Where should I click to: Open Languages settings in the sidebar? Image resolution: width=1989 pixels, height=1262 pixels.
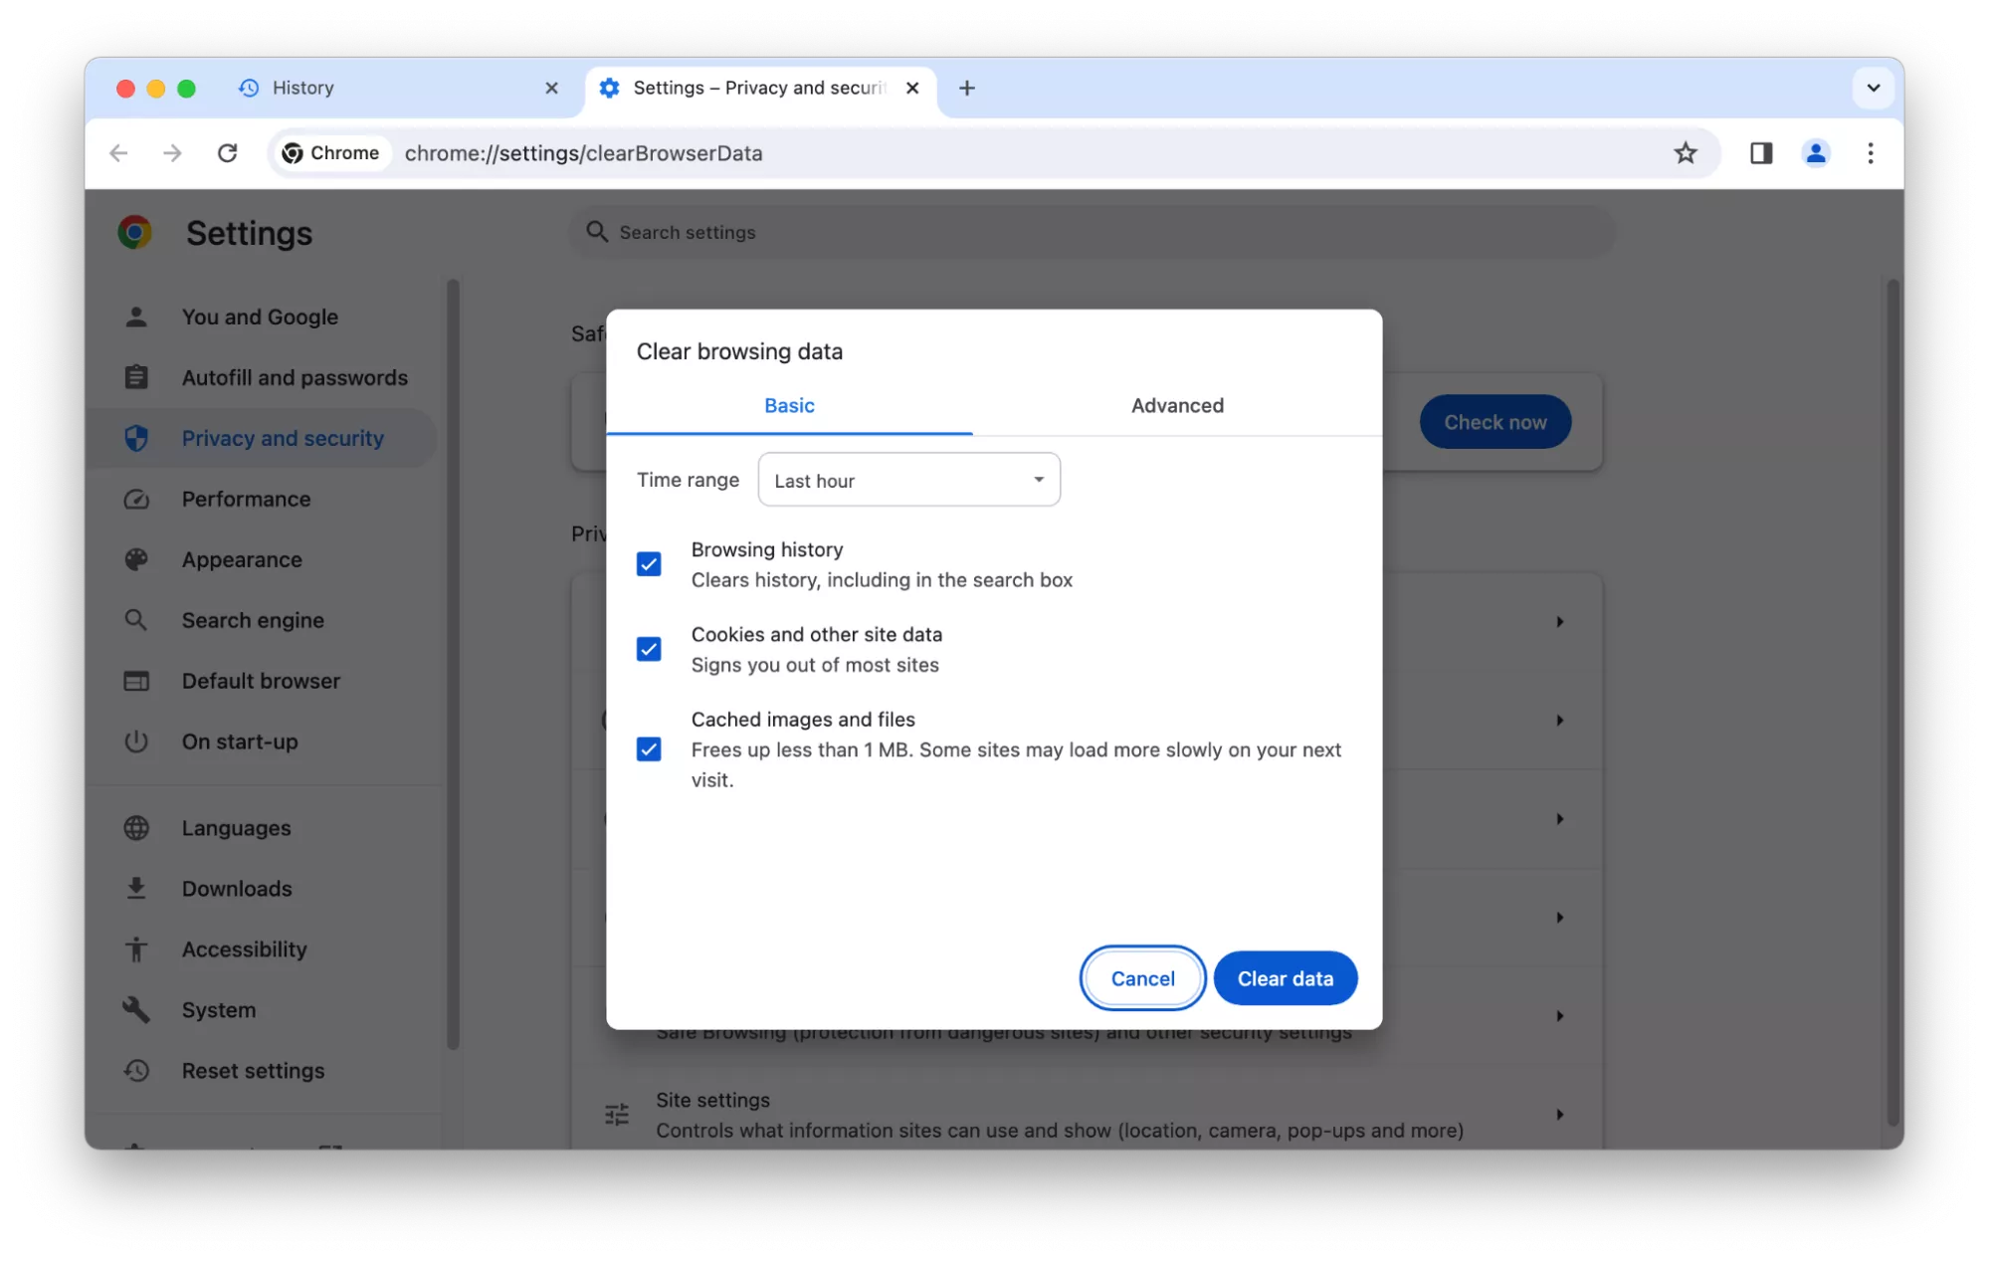point(262,828)
